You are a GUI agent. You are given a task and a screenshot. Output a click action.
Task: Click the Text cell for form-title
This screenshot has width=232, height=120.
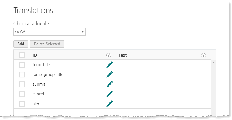pyautogui.click(x=163, y=65)
